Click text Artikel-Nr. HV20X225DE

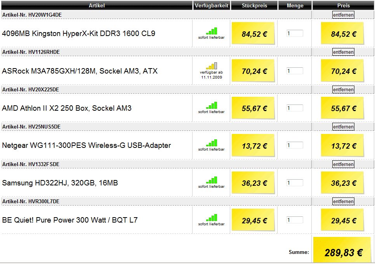(31, 89)
